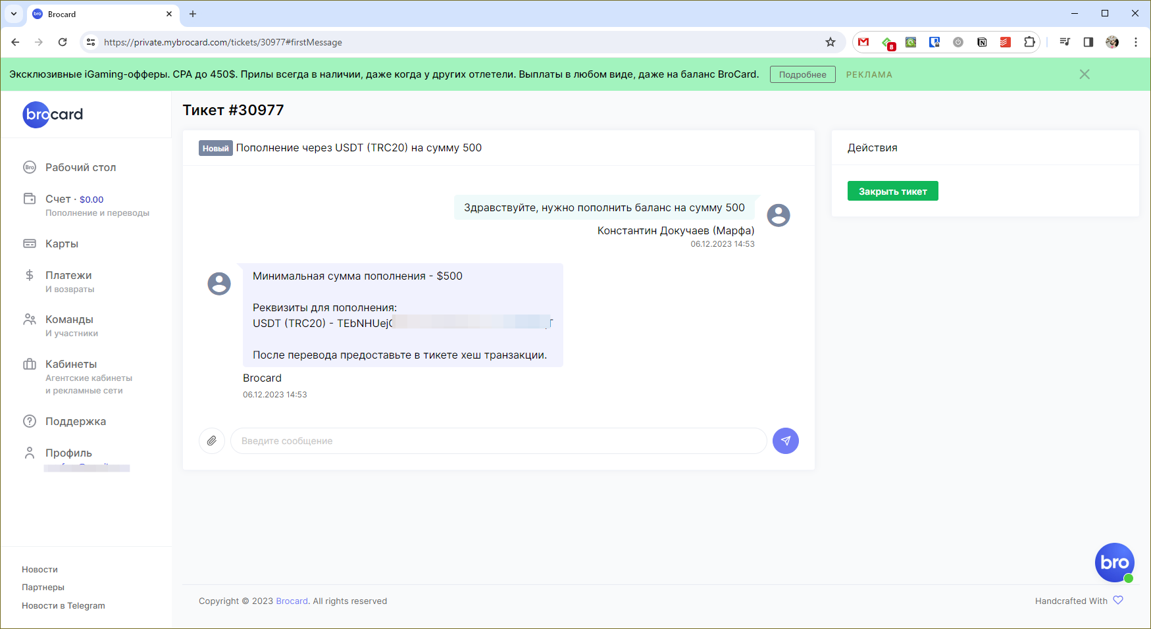1151x629 pixels.
Task: Click the USDT (TRC20) wallet address line
Action: point(403,323)
